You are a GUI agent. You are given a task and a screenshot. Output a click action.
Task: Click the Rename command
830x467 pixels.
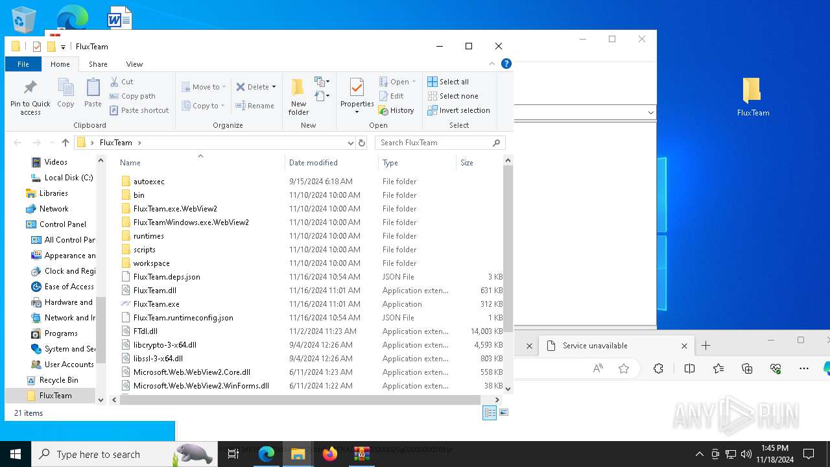[x=255, y=106]
